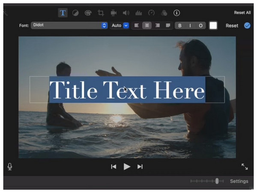The width and height of the screenshot is (257, 193).
Task: Click the timeline zoom slider
Action: click(x=217, y=181)
